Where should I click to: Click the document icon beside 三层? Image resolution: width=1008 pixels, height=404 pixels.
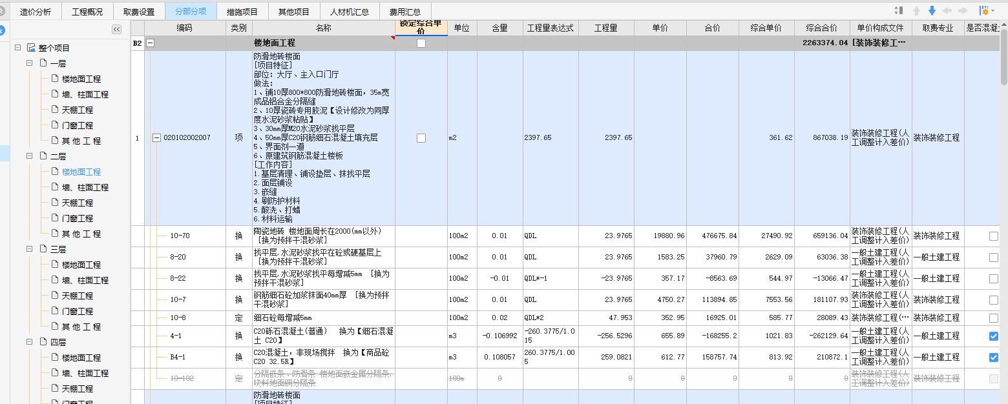click(x=43, y=249)
